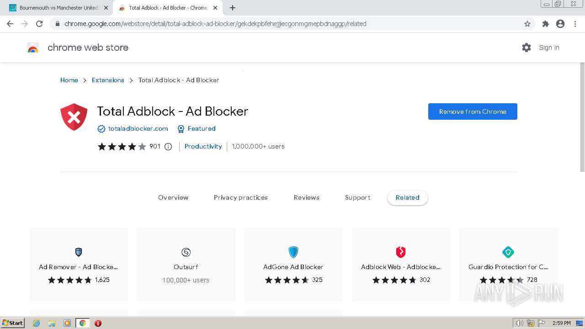
Task: Open the Chrome profile avatar
Action: (560, 24)
